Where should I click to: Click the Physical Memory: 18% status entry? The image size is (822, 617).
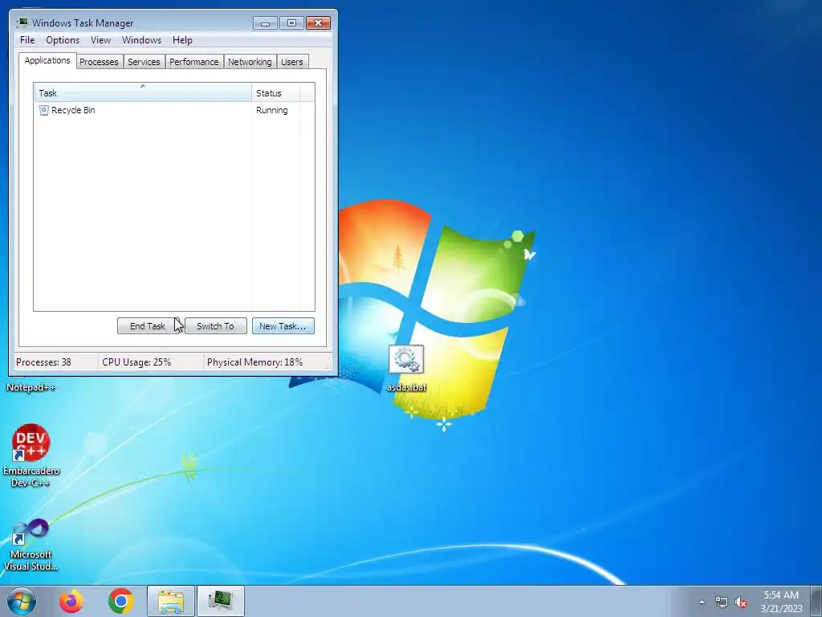[254, 362]
